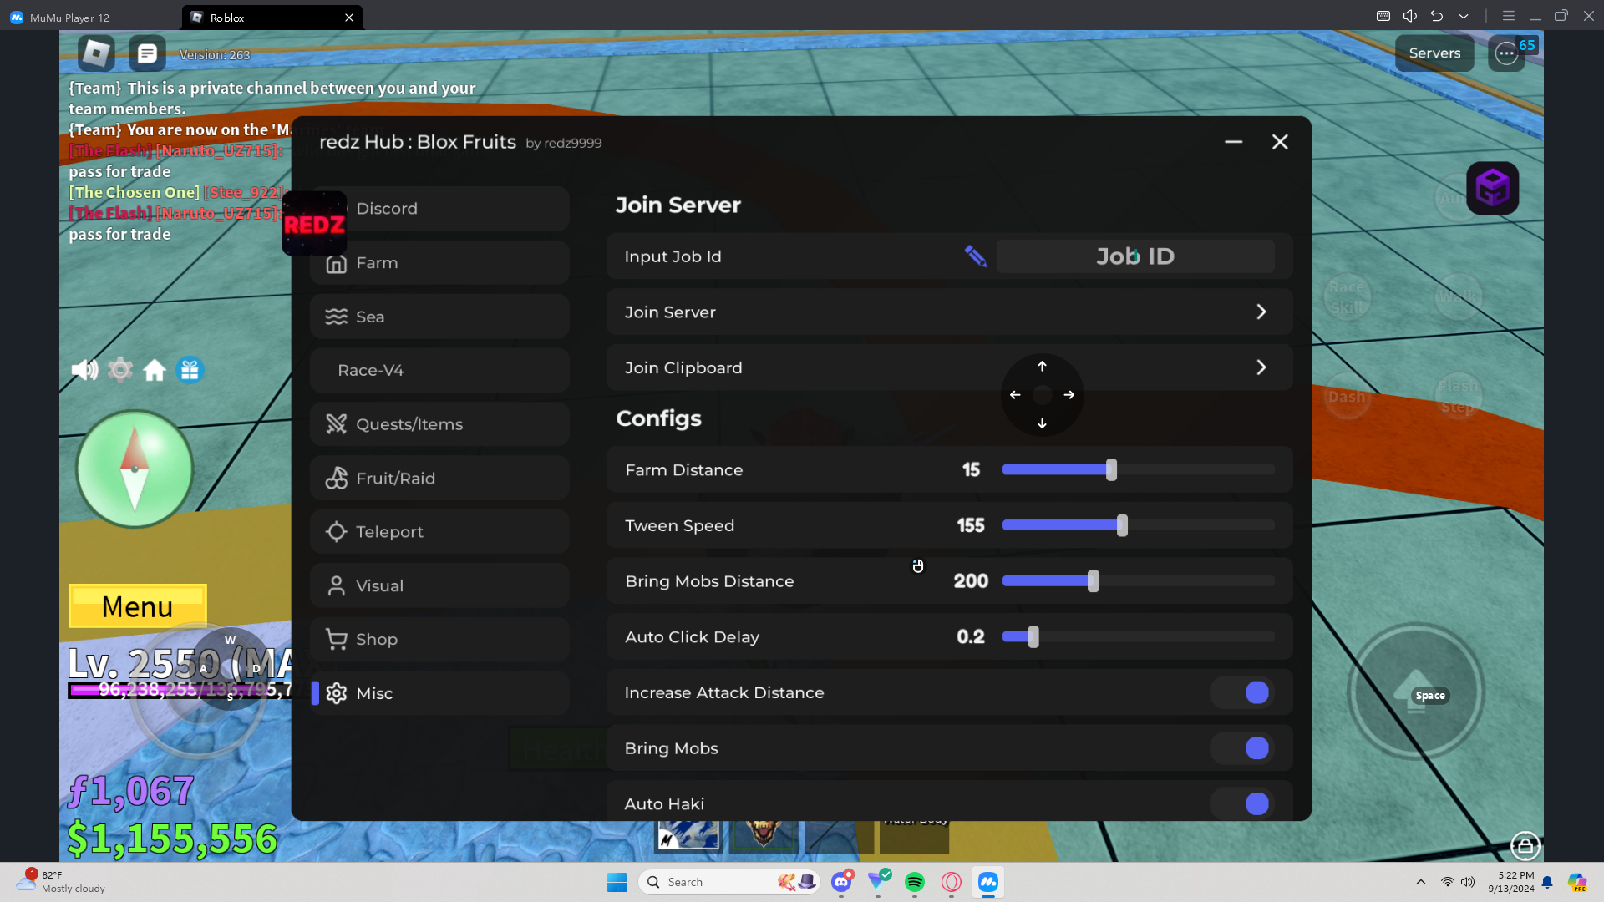Open the Roblox chat window icon
The height and width of the screenshot is (902, 1604).
click(x=147, y=53)
